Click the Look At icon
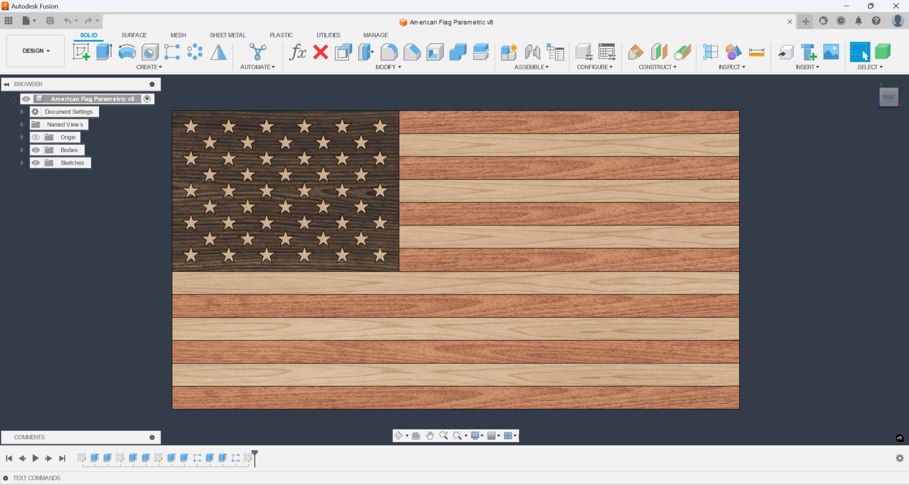909x485 pixels. pos(416,436)
